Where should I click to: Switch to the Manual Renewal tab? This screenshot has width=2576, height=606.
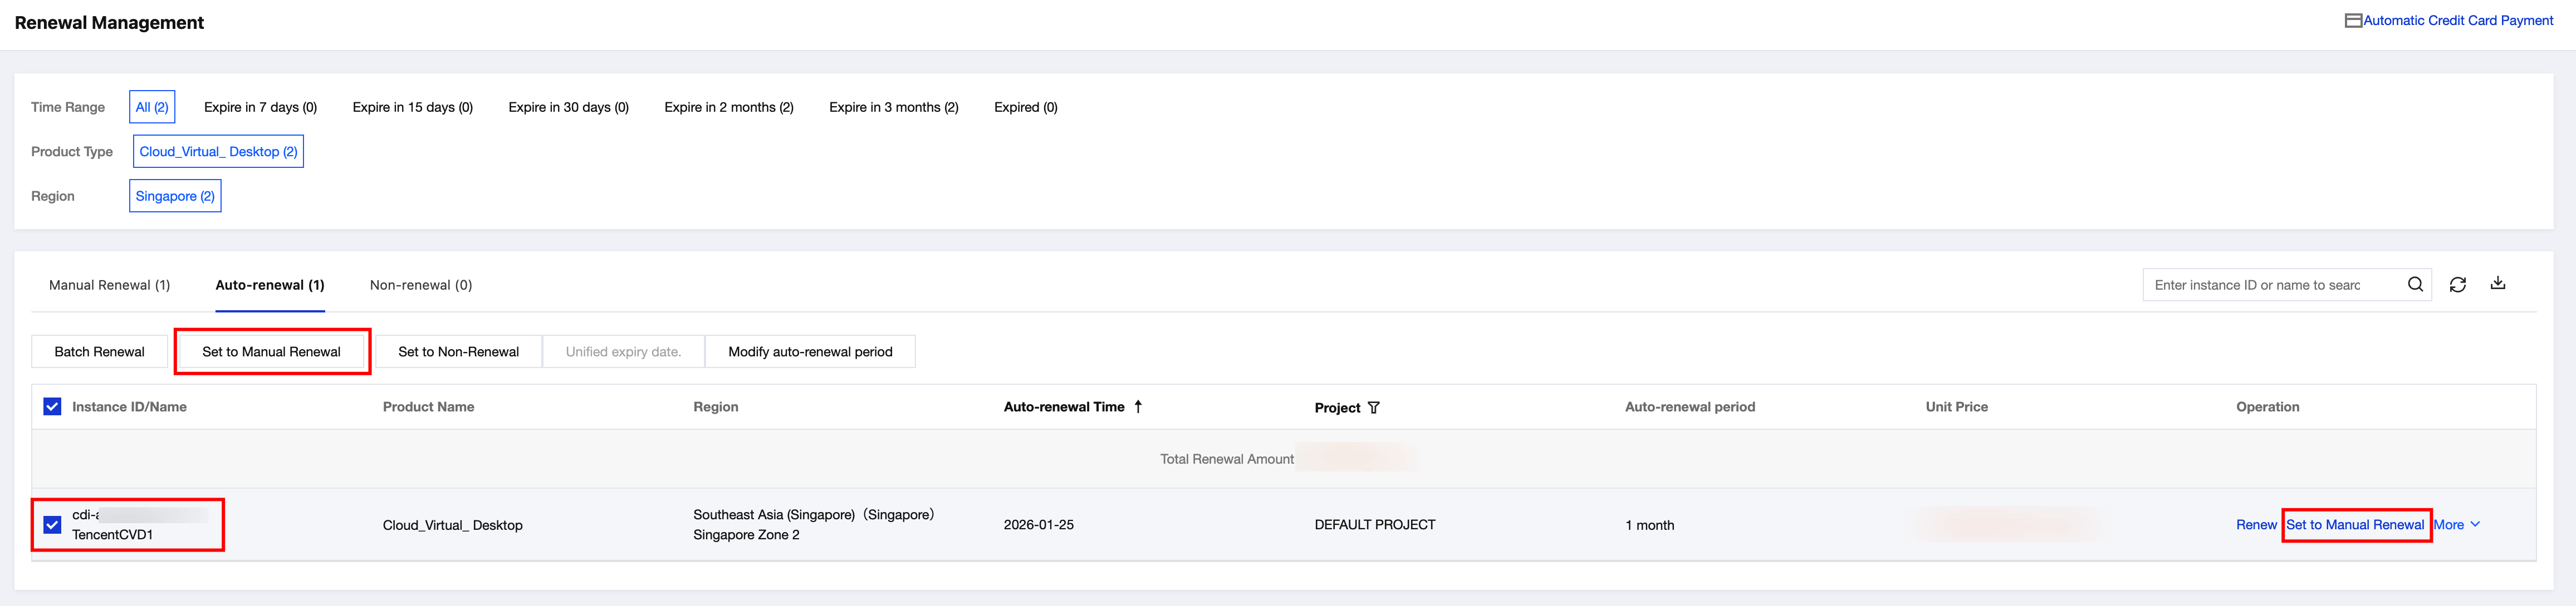click(x=109, y=285)
